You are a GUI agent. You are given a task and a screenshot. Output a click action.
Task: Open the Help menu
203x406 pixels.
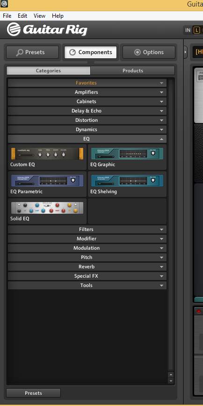pos(58,16)
